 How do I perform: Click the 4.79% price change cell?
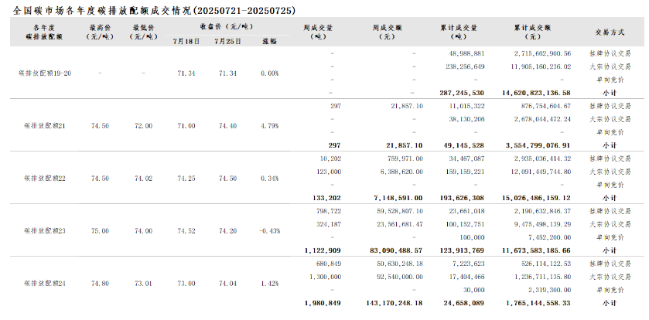point(269,125)
